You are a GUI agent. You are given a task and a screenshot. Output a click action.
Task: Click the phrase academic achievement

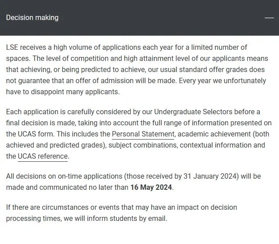tap(214, 134)
